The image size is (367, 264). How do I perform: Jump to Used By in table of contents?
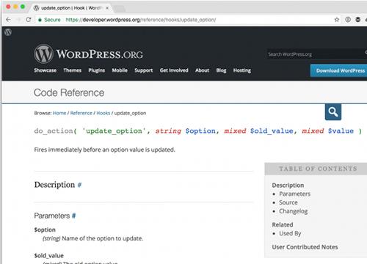(x=290, y=233)
